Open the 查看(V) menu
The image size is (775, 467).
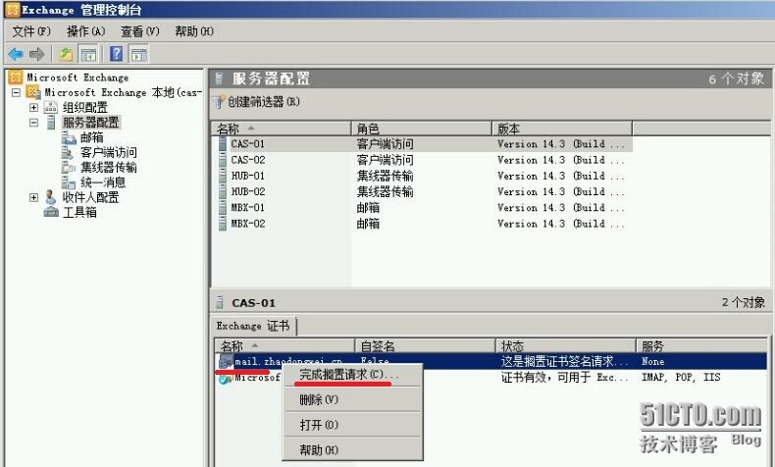point(140,31)
